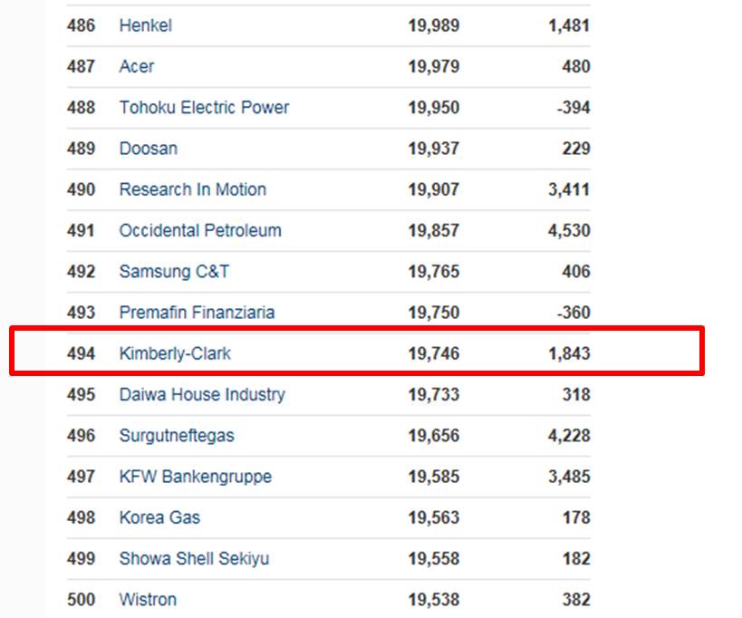Click the Daiwa House Industry link
The height and width of the screenshot is (618, 742).
point(202,395)
